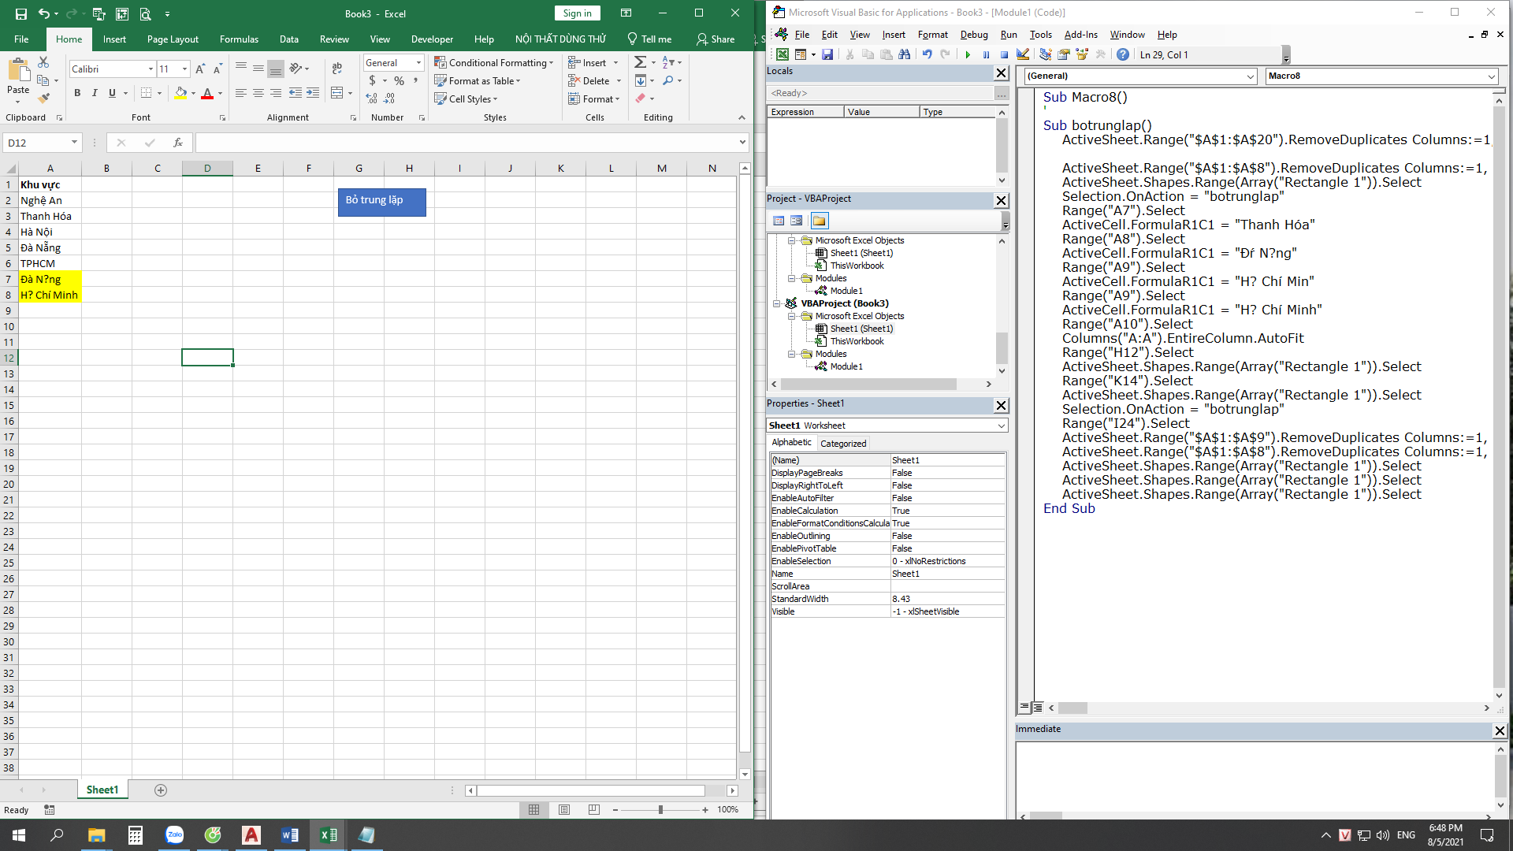Screen dimensions: 1513x851
Task: Toggle Underline formatting in Excel
Action: point(112,93)
